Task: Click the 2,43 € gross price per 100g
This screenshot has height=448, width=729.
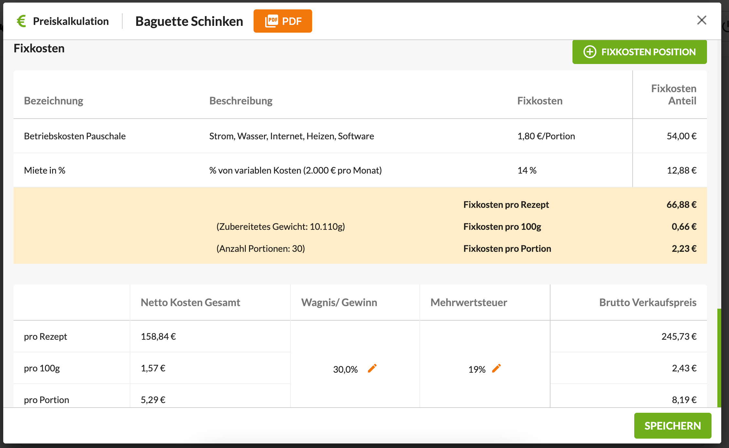Action: [684, 368]
